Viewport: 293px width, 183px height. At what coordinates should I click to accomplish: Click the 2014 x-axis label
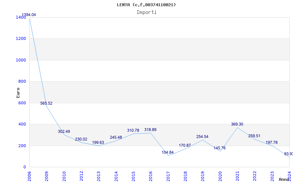(x=116, y=176)
